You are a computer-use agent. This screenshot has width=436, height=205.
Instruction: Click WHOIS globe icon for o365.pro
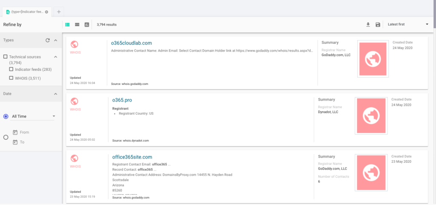74,101
